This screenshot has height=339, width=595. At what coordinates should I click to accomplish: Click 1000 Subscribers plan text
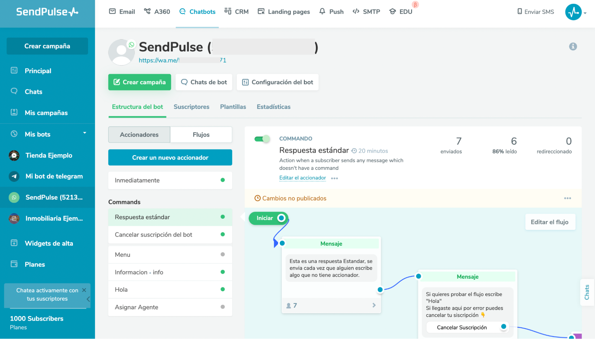click(37, 318)
